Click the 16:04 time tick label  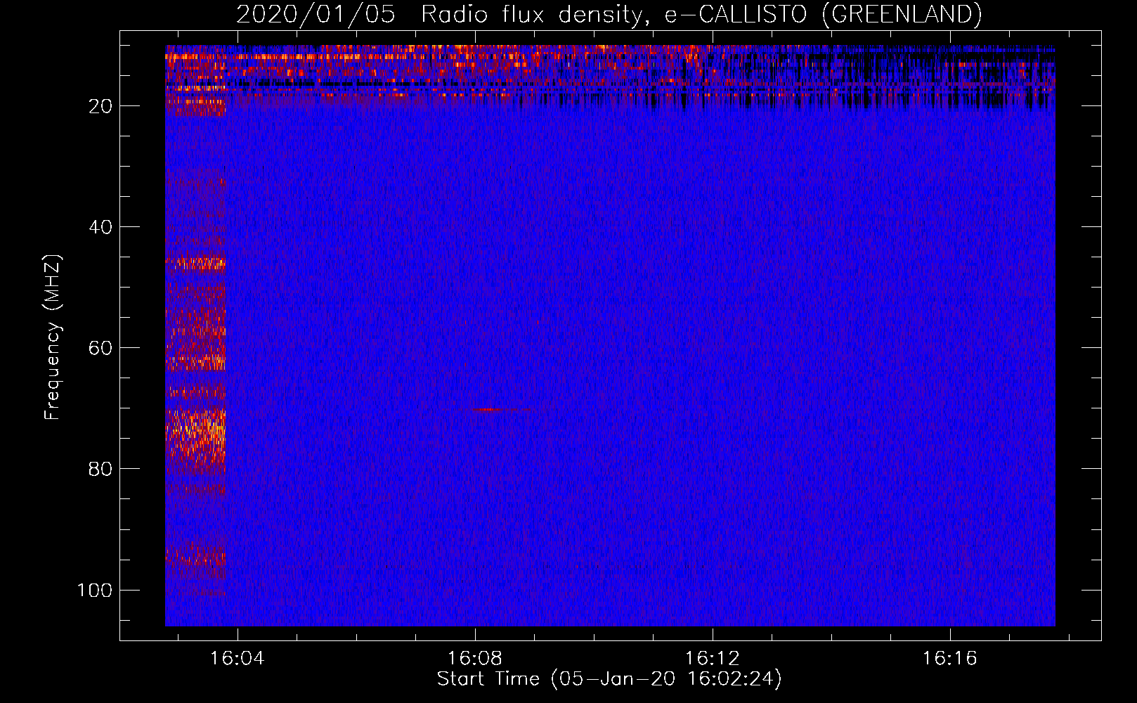tap(238, 659)
